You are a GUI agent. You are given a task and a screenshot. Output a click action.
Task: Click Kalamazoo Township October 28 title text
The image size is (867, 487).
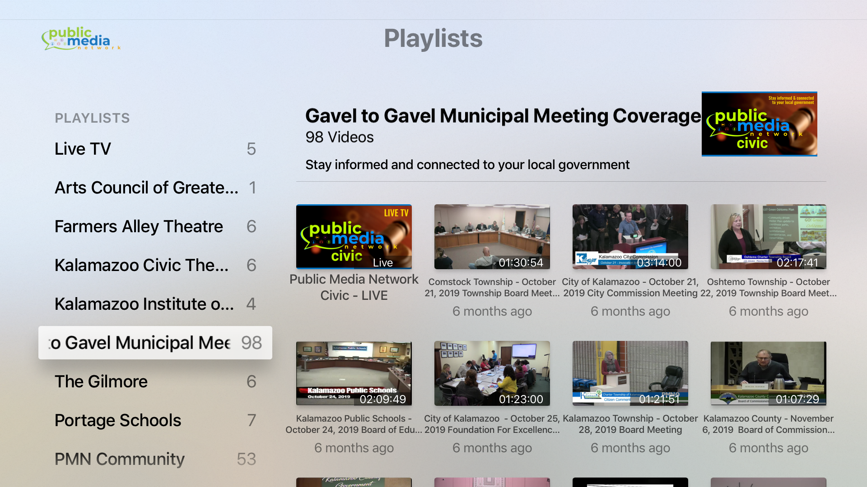coord(630,424)
